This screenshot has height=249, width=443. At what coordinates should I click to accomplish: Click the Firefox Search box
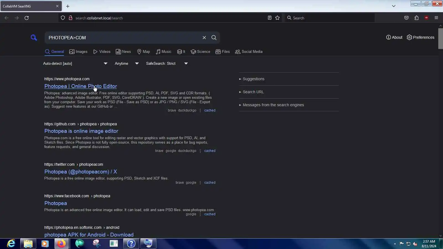pyautogui.click(x=329, y=18)
